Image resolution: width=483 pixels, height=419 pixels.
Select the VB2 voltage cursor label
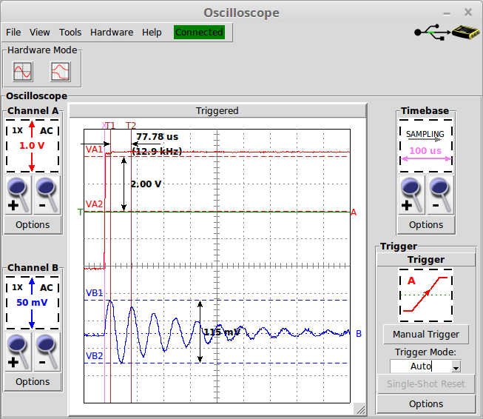coord(94,356)
